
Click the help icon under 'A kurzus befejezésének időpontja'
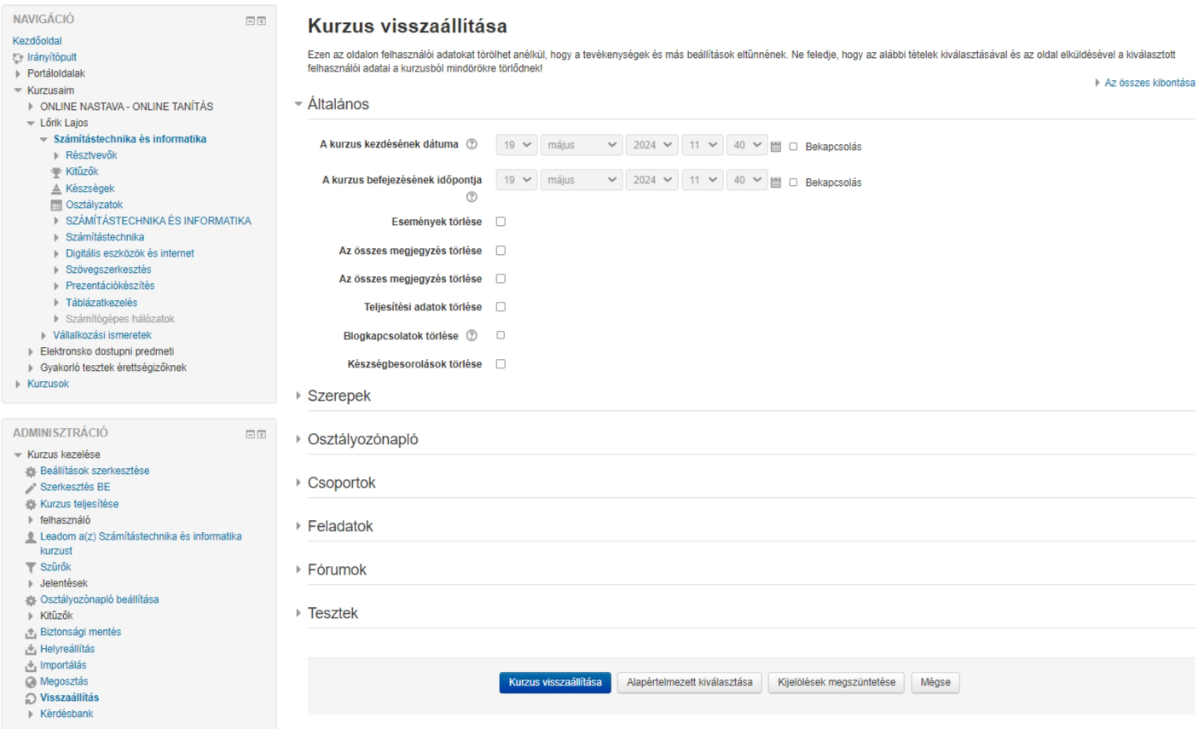pos(472,197)
